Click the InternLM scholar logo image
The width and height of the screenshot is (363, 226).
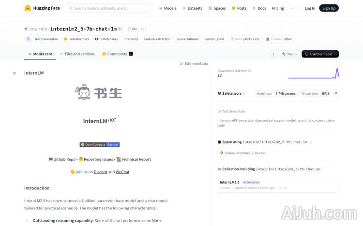[x=98, y=92]
